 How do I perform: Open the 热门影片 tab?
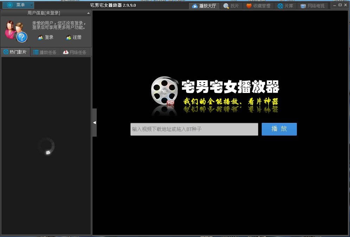click(15, 52)
